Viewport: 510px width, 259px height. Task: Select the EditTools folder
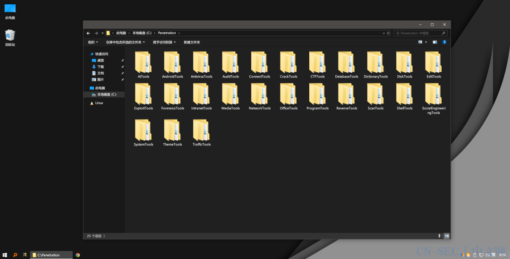click(433, 65)
